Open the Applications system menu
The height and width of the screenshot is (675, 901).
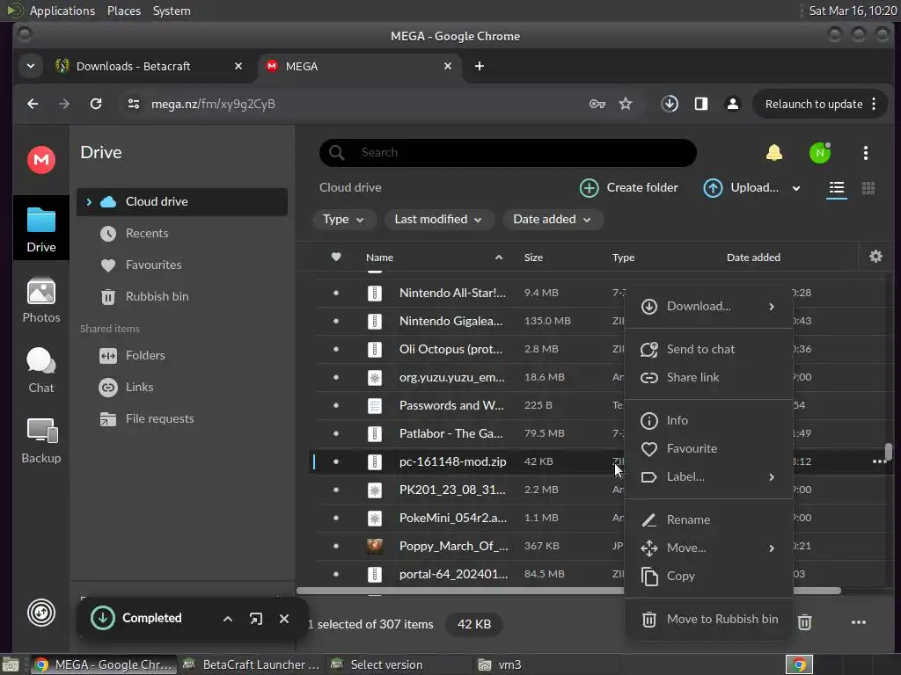[x=62, y=11]
